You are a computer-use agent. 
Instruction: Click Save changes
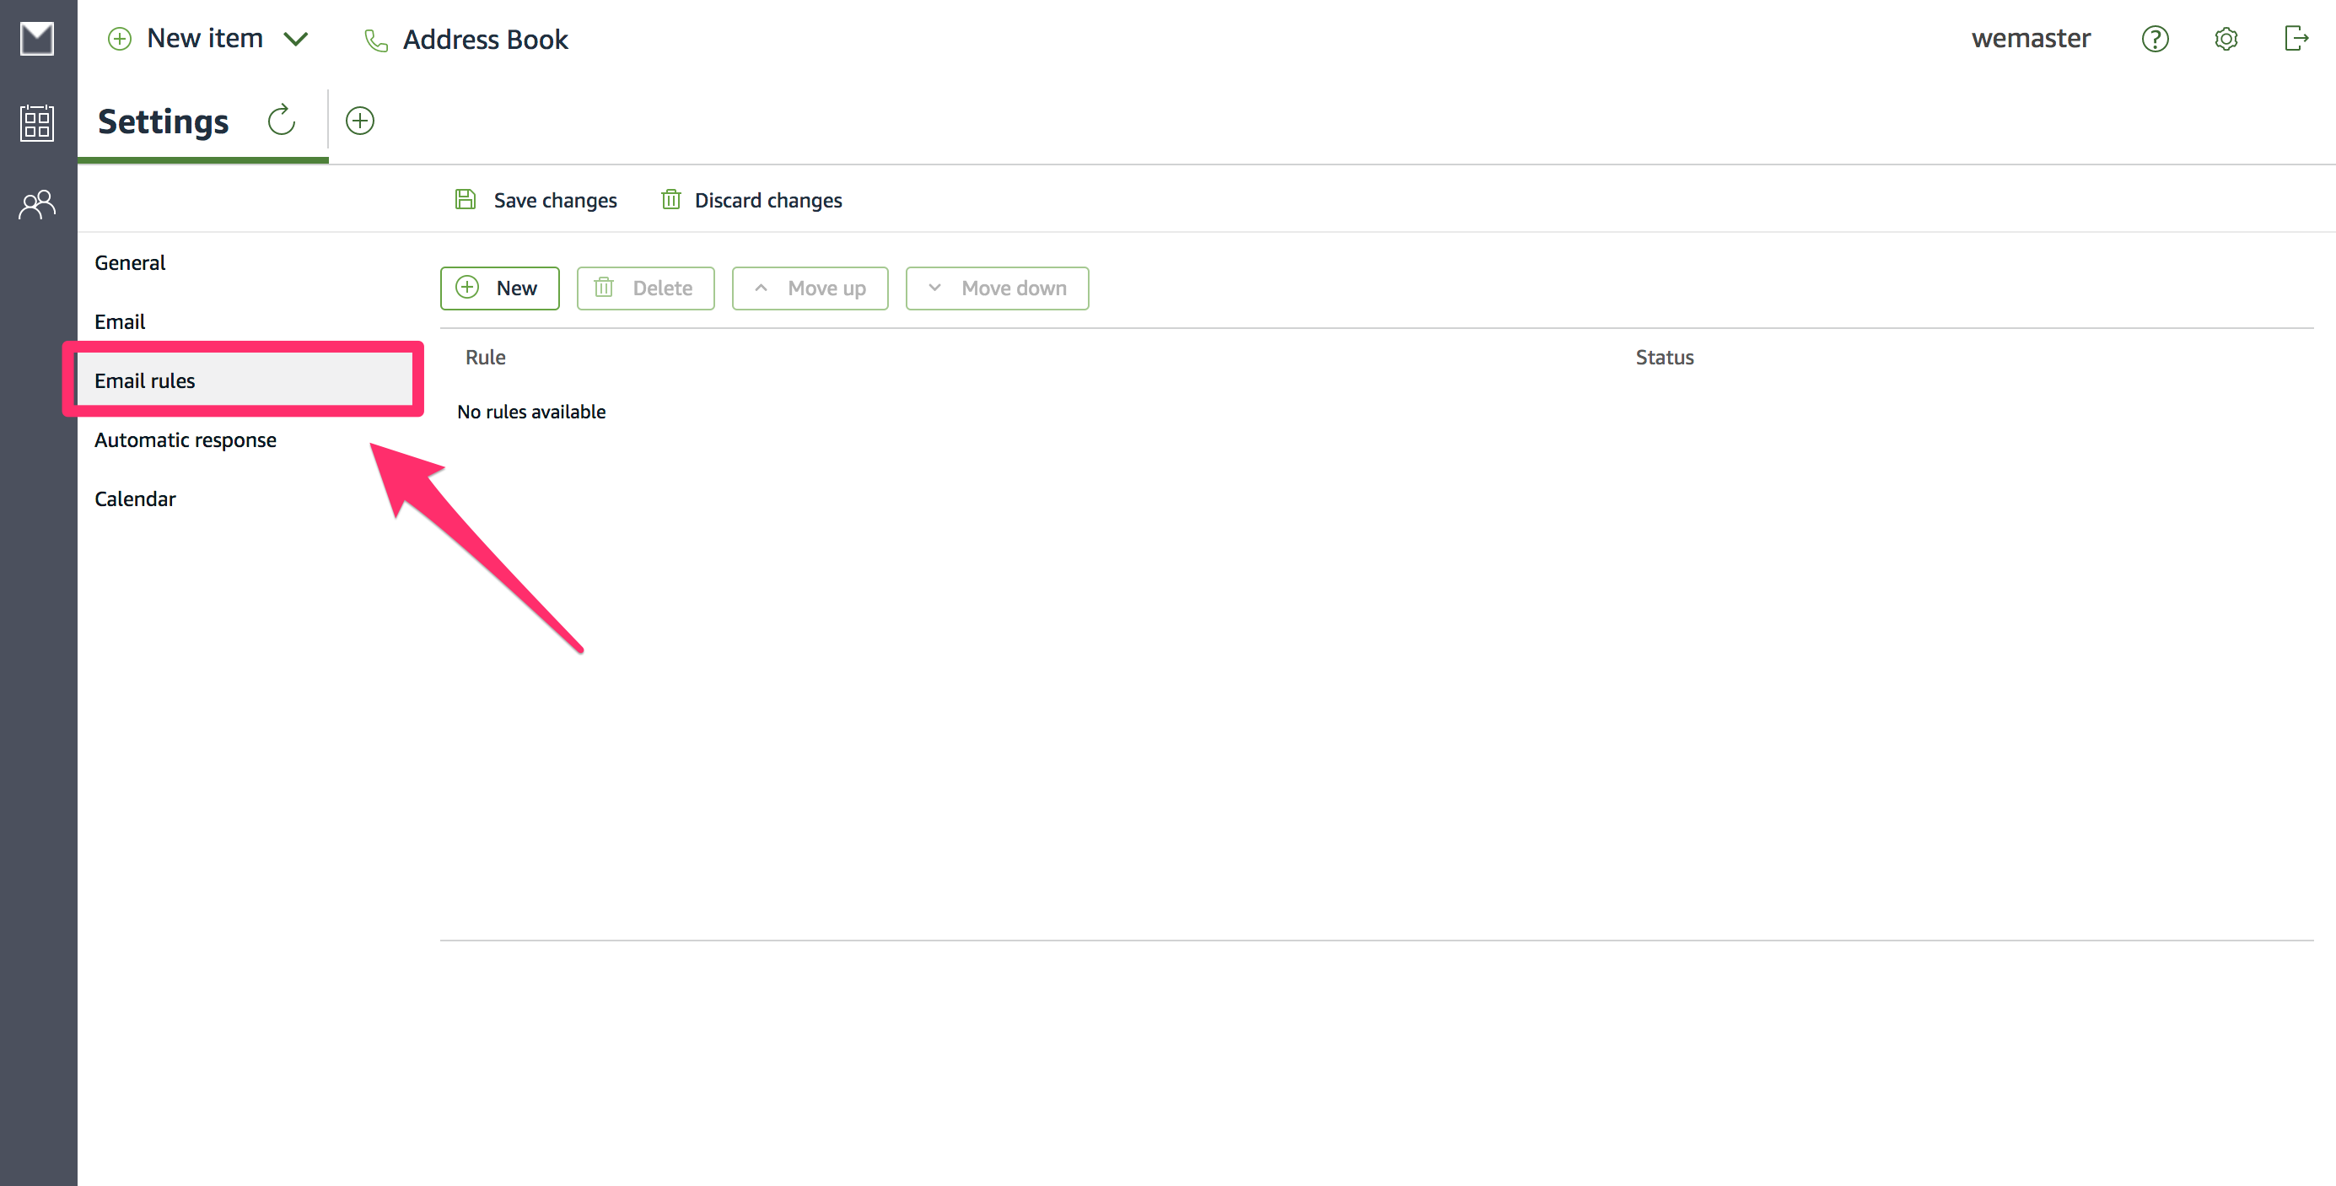click(536, 201)
